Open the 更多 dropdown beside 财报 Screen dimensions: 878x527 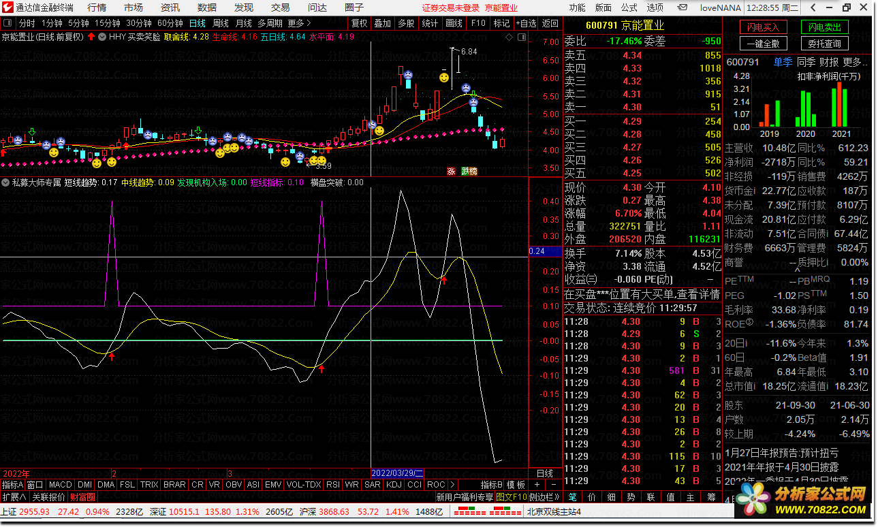(x=856, y=62)
